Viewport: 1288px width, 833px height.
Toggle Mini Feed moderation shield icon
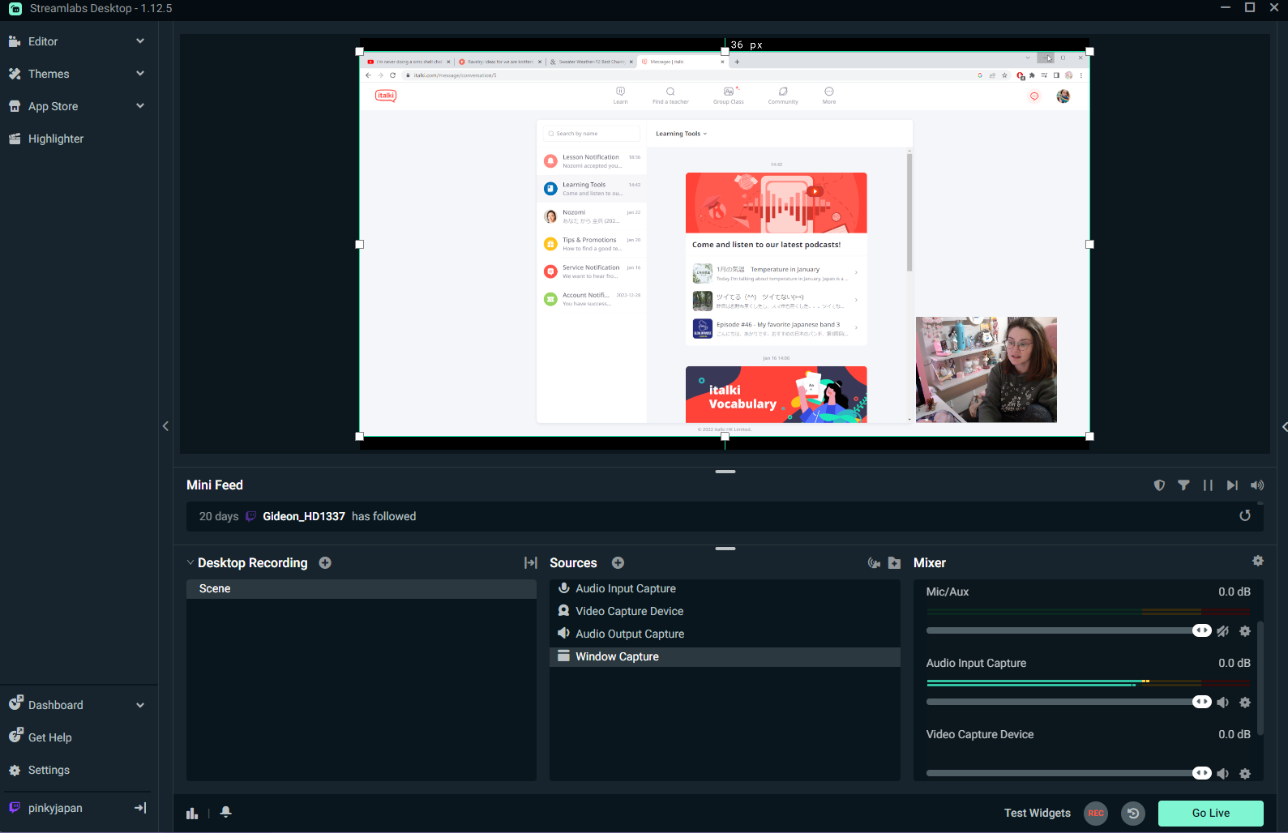(x=1160, y=485)
